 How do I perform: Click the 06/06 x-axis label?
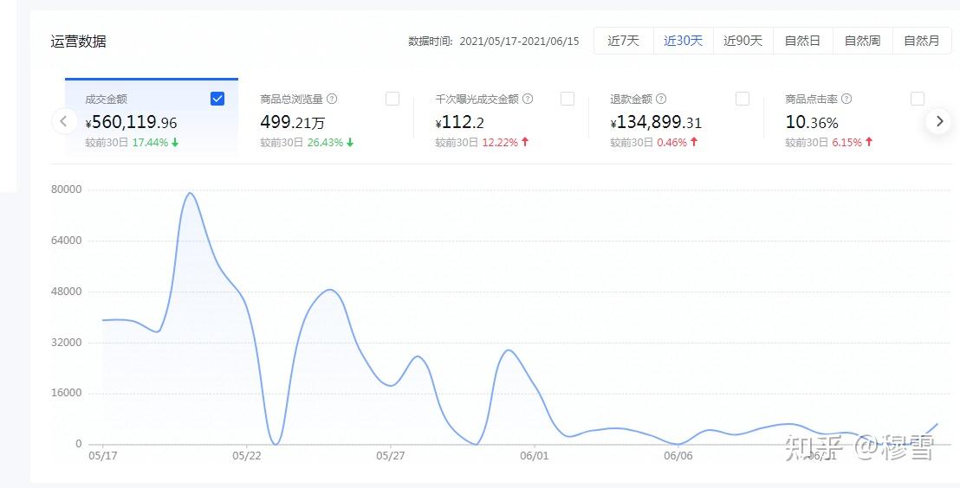(x=678, y=456)
